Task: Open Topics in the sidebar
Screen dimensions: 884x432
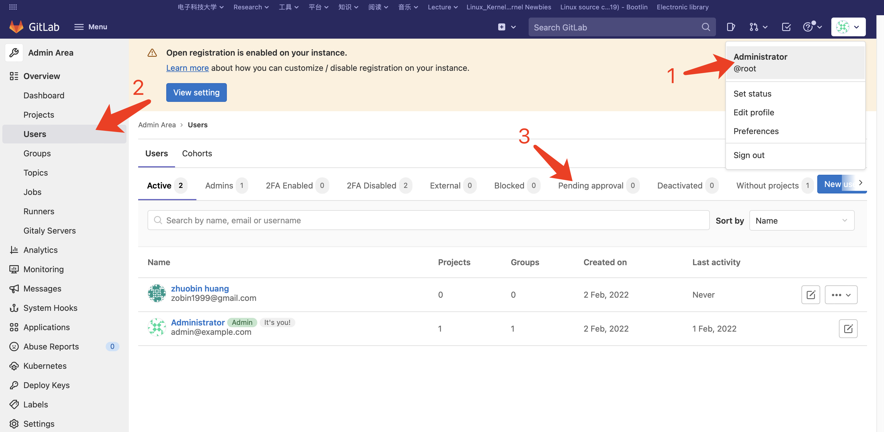Action: point(36,173)
